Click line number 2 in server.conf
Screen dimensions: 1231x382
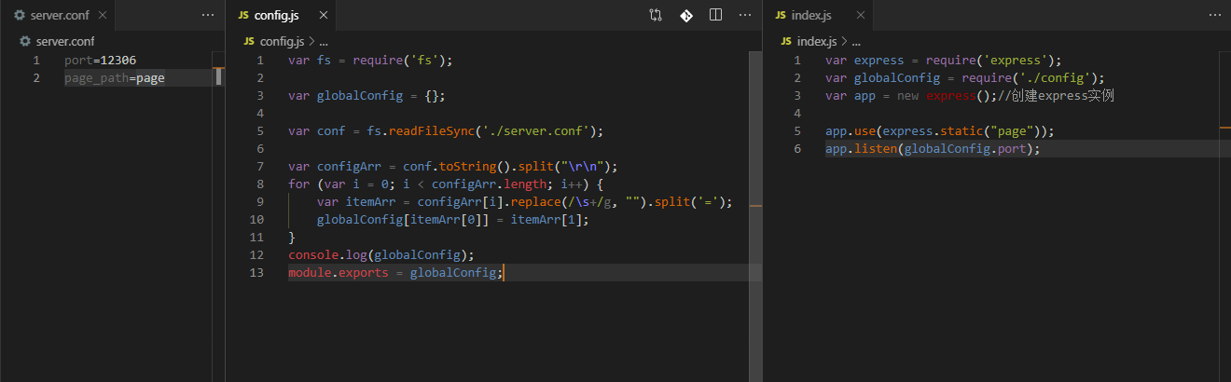(x=36, y=78)
